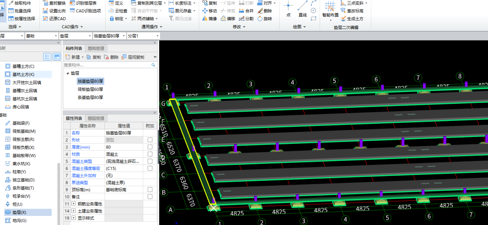Tick the 材质 row 附加 checkbox
The width and height of the screenshot is (488, 225).
150,154
